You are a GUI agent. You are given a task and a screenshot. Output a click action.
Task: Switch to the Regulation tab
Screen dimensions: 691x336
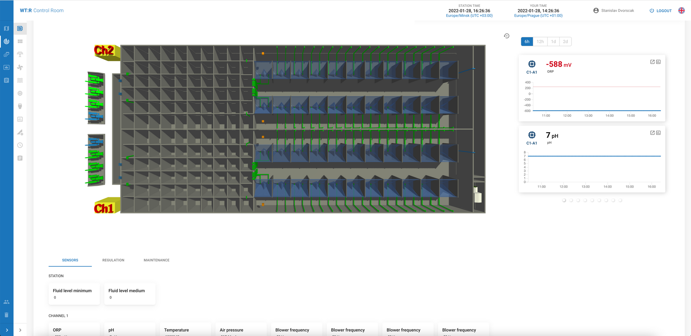coord(113,260)
